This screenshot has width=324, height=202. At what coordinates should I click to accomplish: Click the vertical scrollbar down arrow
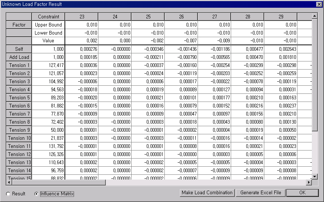pos(314,177)
